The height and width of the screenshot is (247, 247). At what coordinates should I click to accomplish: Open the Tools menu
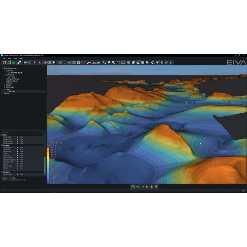[15, 59]
